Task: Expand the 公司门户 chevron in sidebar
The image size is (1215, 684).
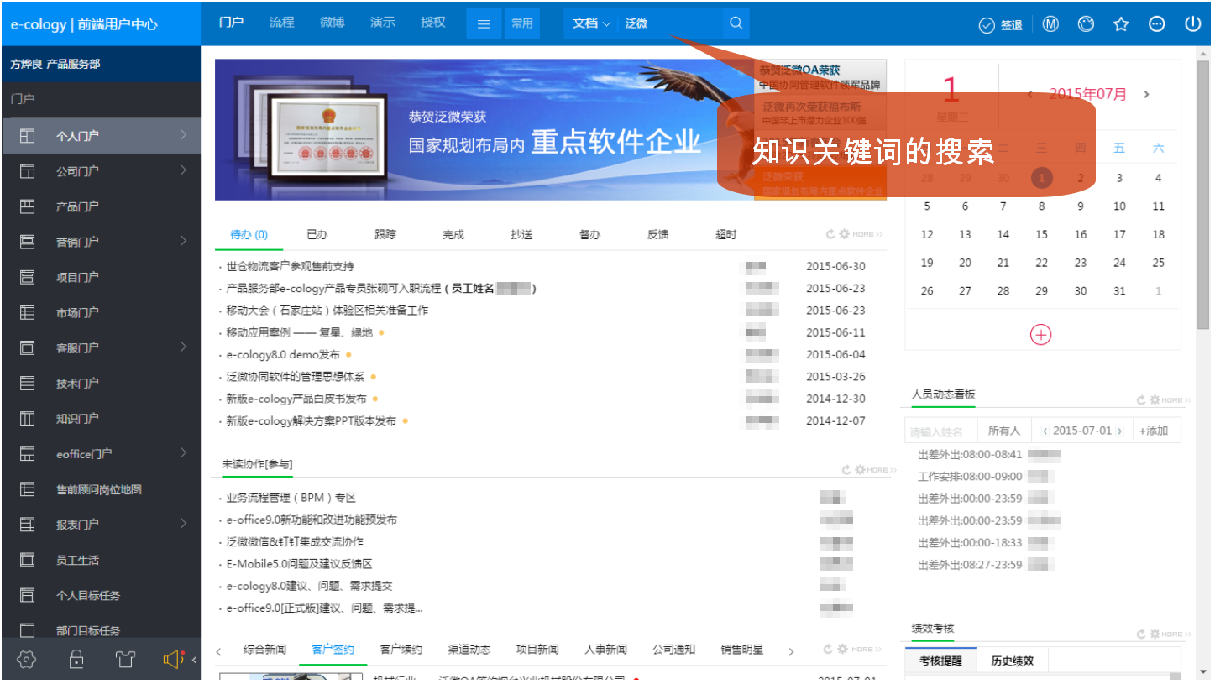Action: pyautogui.click(x=183, y=170)
